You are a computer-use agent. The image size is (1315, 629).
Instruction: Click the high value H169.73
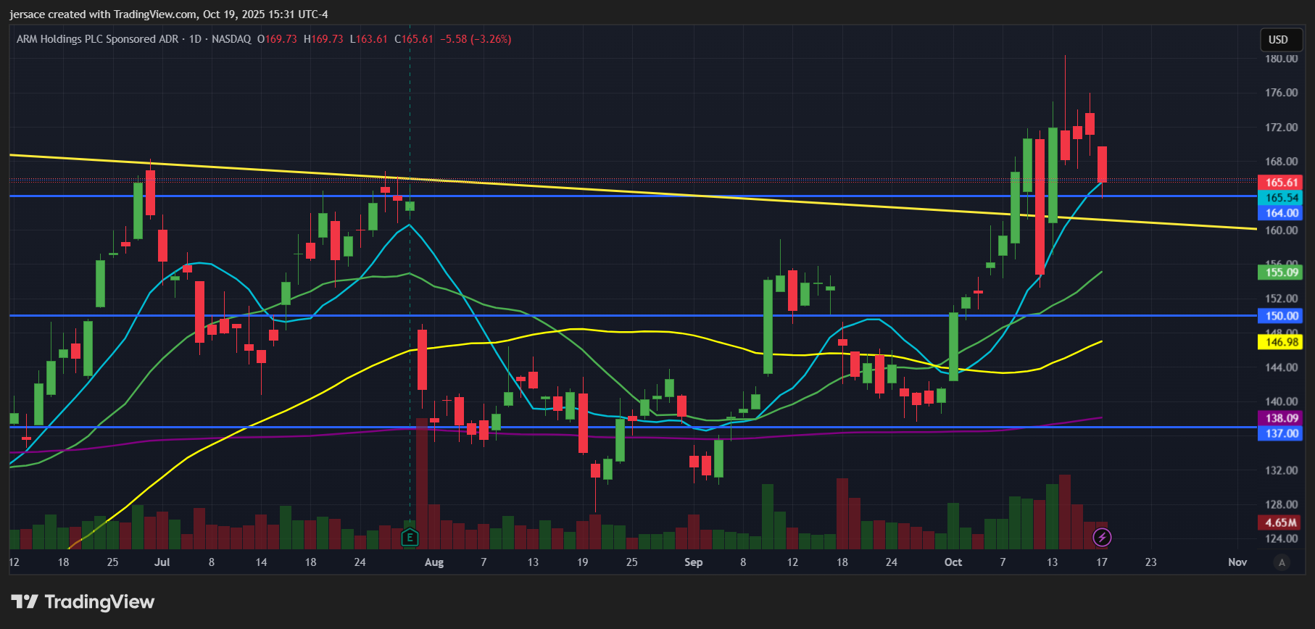coord(323,39)
